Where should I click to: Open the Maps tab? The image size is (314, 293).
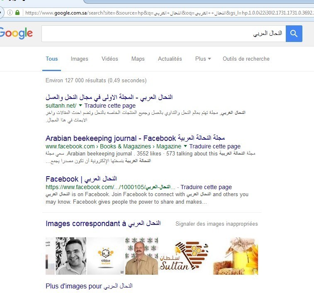tap(138, 59)
